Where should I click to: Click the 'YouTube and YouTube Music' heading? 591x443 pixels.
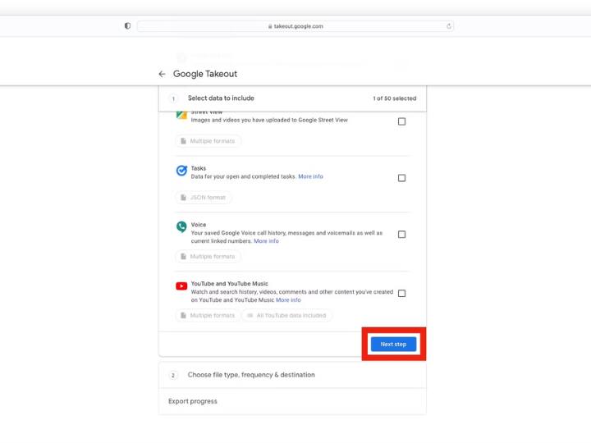[230, 284]
